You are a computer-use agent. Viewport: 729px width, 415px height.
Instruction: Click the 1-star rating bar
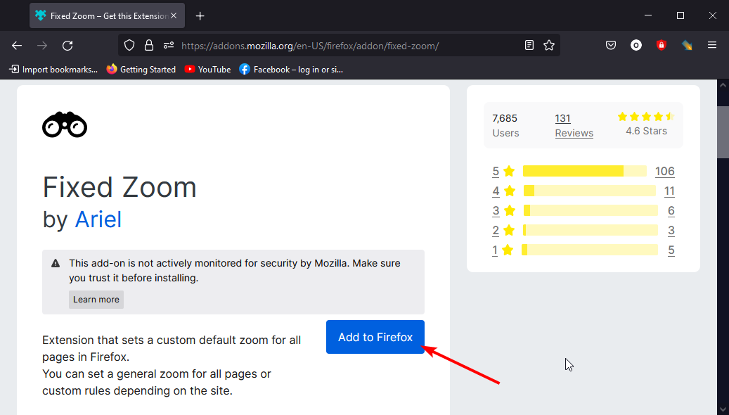tap(590, 250)
